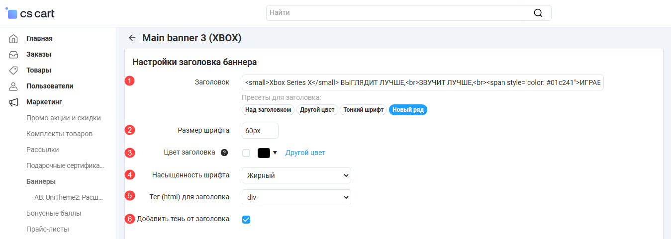
Task: Open Бонусные баллы submenu item
Action: pyautogui.click(x=54, y=213)
